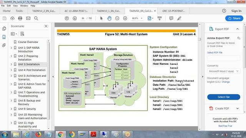Open the fit page options icon

coord(150,18)
